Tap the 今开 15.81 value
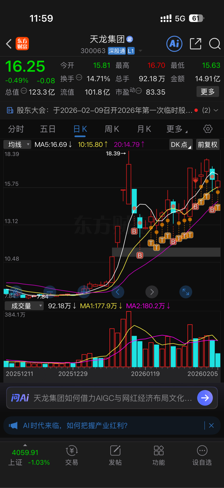Screen dimensions: 224x488 pyautogui.click(x=101, y=65)
